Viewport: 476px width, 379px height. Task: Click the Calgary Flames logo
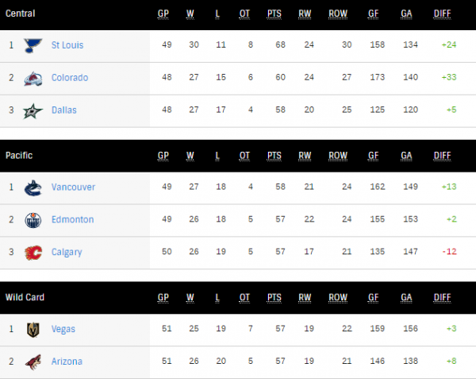(33, 252)
